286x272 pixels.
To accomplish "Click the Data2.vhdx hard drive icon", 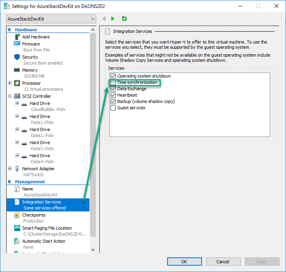I will (24, 131).
